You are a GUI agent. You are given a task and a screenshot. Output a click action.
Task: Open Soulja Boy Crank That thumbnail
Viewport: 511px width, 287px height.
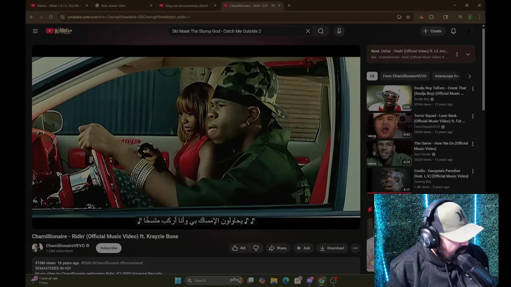[x=389, y=98]
